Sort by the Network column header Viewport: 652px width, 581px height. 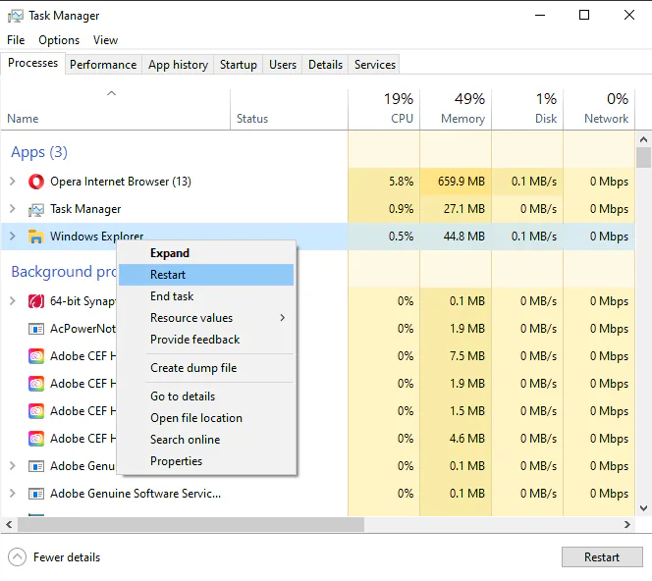tap(599, 110)
